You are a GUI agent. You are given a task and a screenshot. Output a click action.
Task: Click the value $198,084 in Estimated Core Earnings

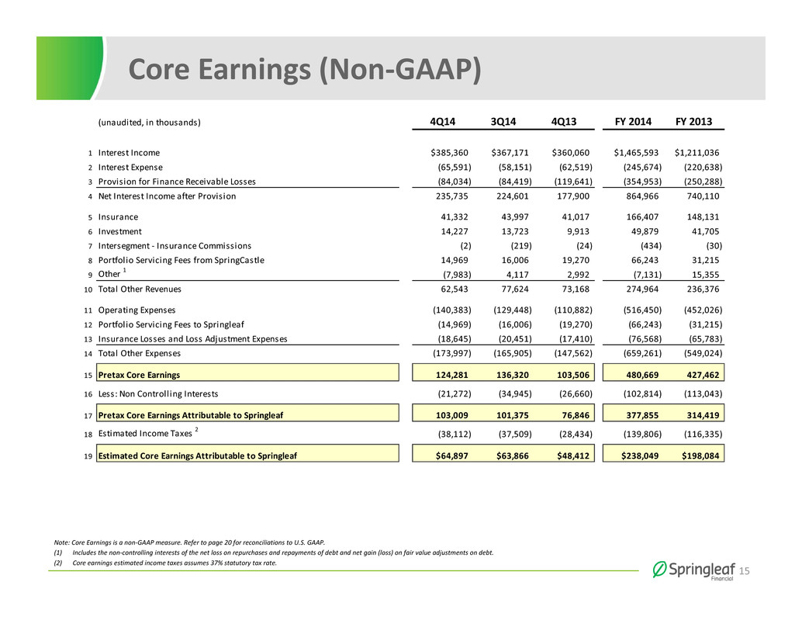pyautogui.click(x=700, y=455)
